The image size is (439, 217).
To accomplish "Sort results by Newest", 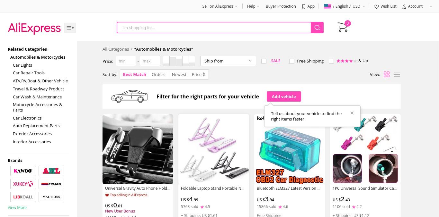I will pos(179,74).
